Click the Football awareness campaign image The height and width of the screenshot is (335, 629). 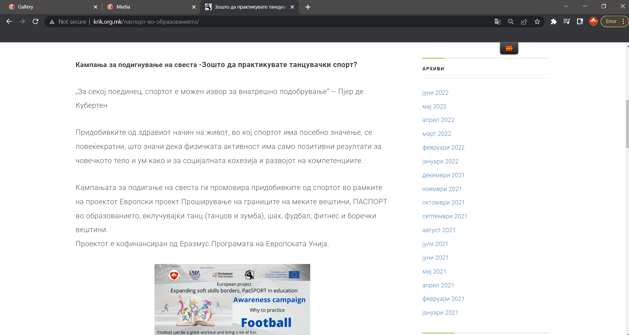(x=232, y=299)
